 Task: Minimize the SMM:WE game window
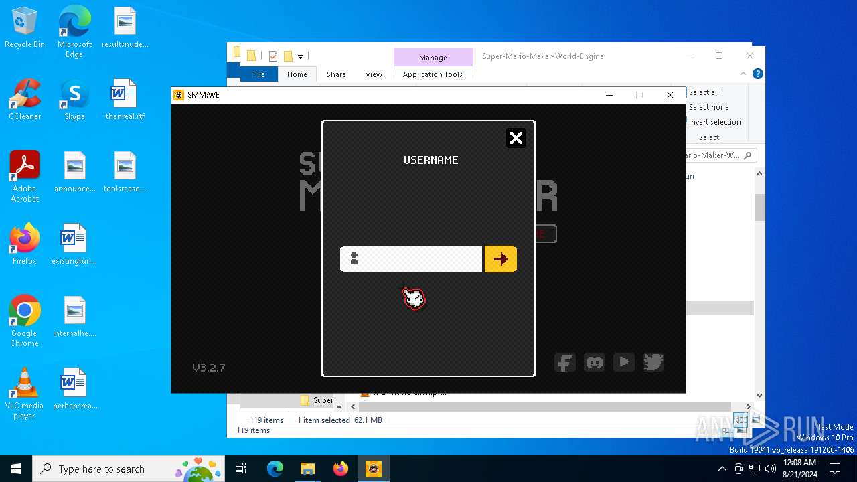coord(609,95)
